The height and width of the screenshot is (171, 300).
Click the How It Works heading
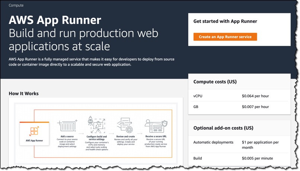click(x=23, y=94)
